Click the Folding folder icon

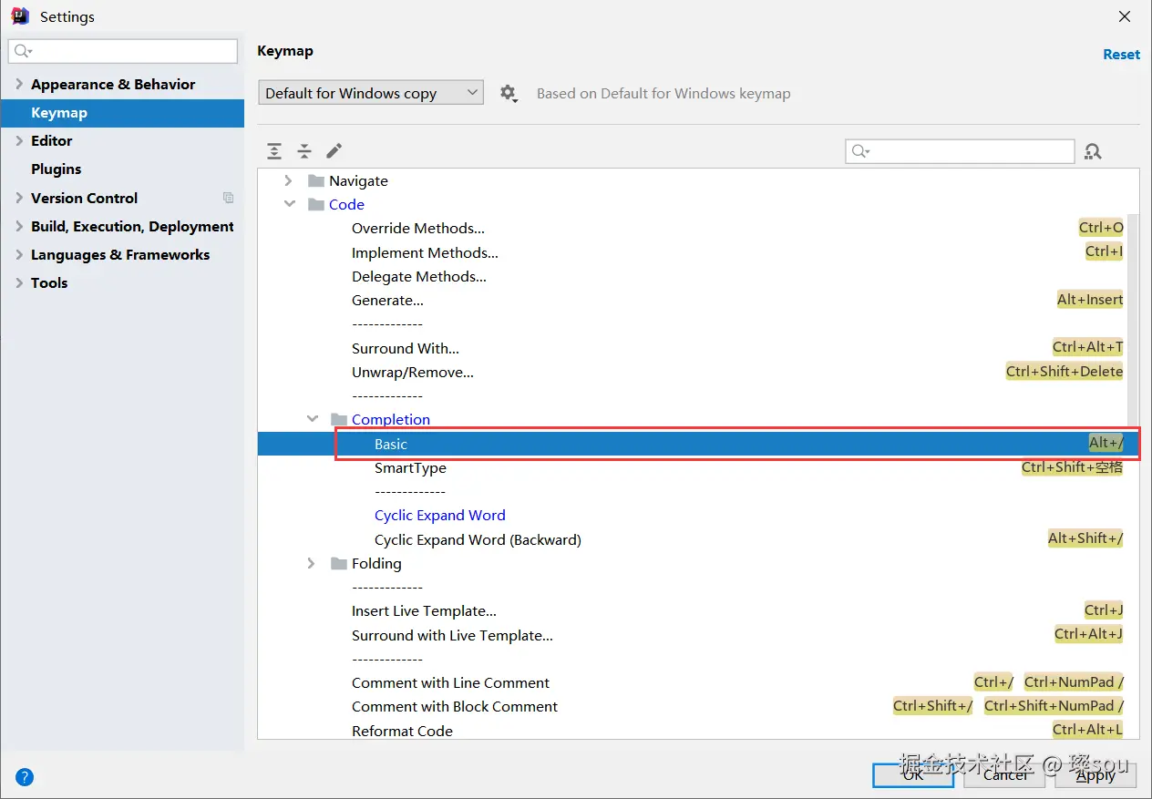[x=339, y=563]
